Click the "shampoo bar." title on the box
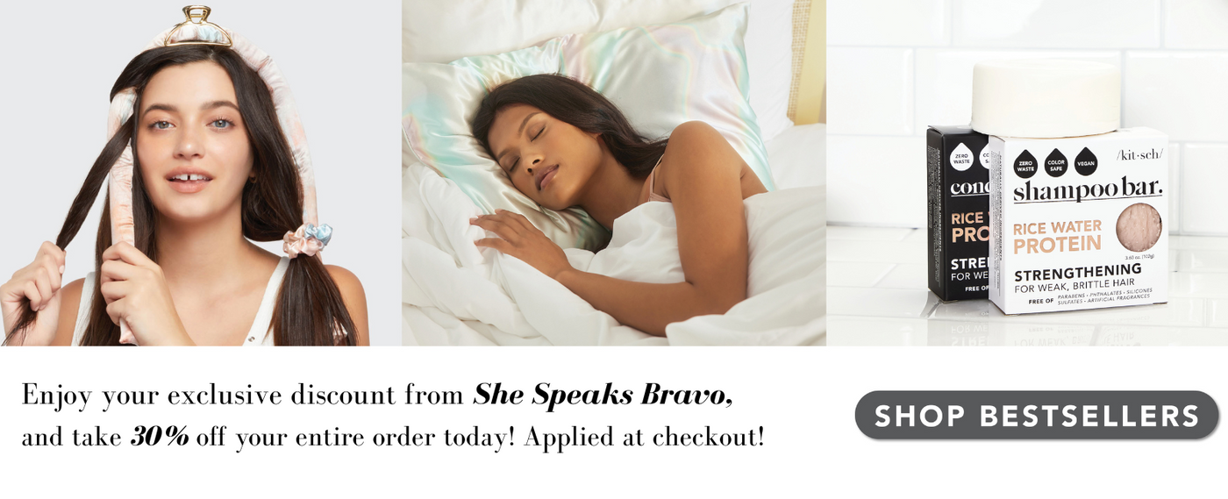The image size is (1228, 499). coord(1088,190)
